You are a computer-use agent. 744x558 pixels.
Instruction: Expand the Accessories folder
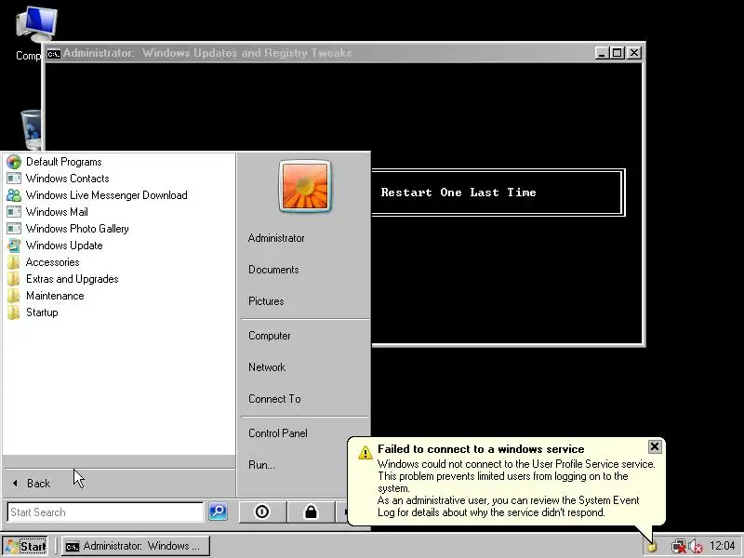pyautogui.click(x=53, y=262)
